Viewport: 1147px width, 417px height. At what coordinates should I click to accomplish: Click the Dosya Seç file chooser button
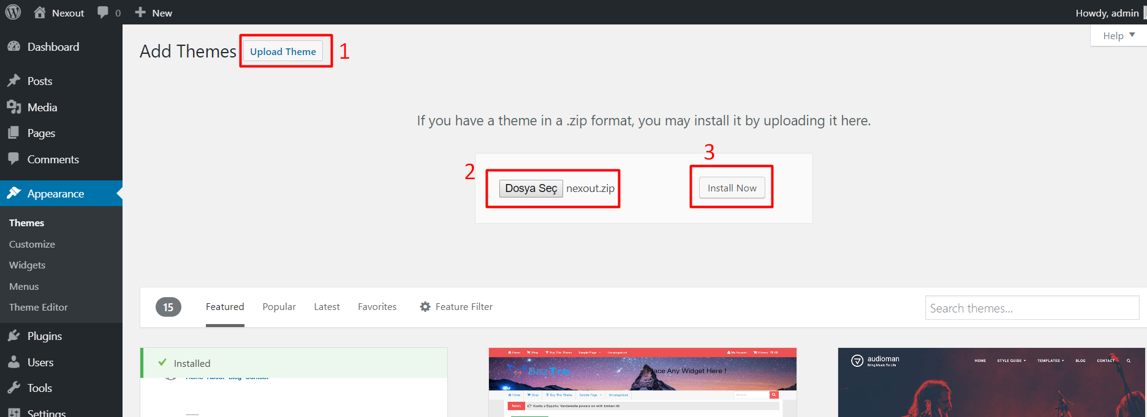click(x=531, y=188)
